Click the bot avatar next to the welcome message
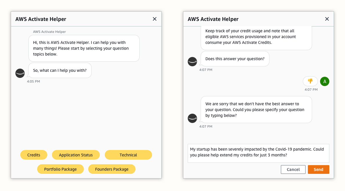This screenshot has height=191, width=345. coord(20,73)
